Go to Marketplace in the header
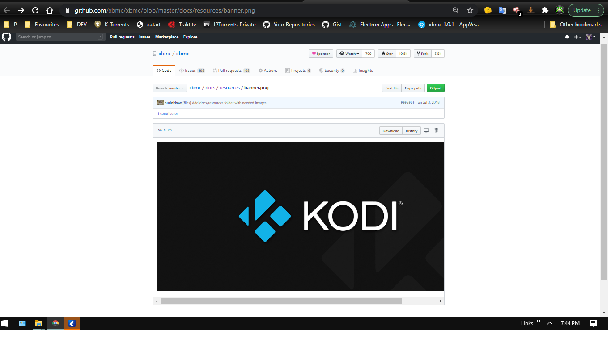This screenshot has height=343, width=611. click(167, 37)
